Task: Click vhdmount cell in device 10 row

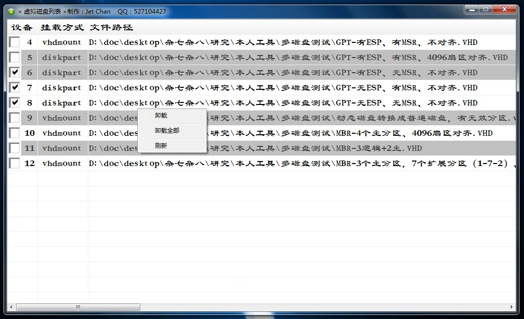Action: point(62,133)
